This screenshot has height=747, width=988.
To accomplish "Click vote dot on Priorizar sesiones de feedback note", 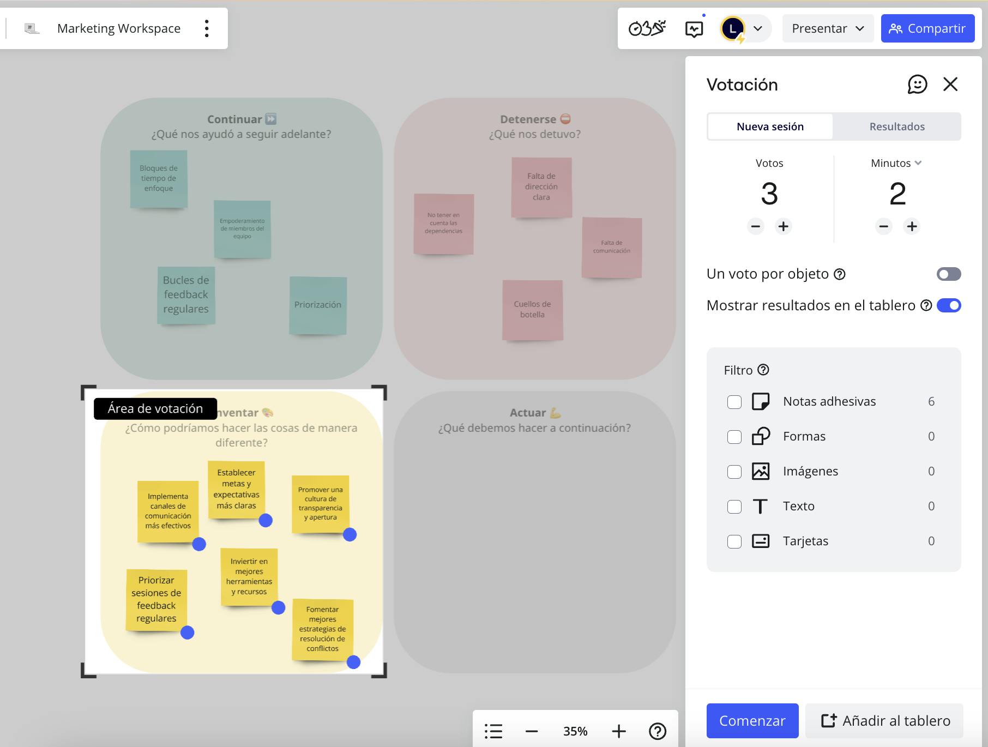I will (188, 632).
